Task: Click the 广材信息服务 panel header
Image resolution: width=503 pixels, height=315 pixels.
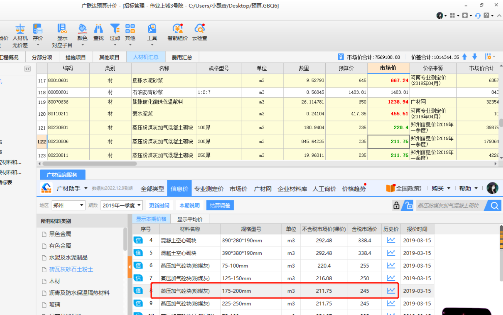Action: [62, 175]
